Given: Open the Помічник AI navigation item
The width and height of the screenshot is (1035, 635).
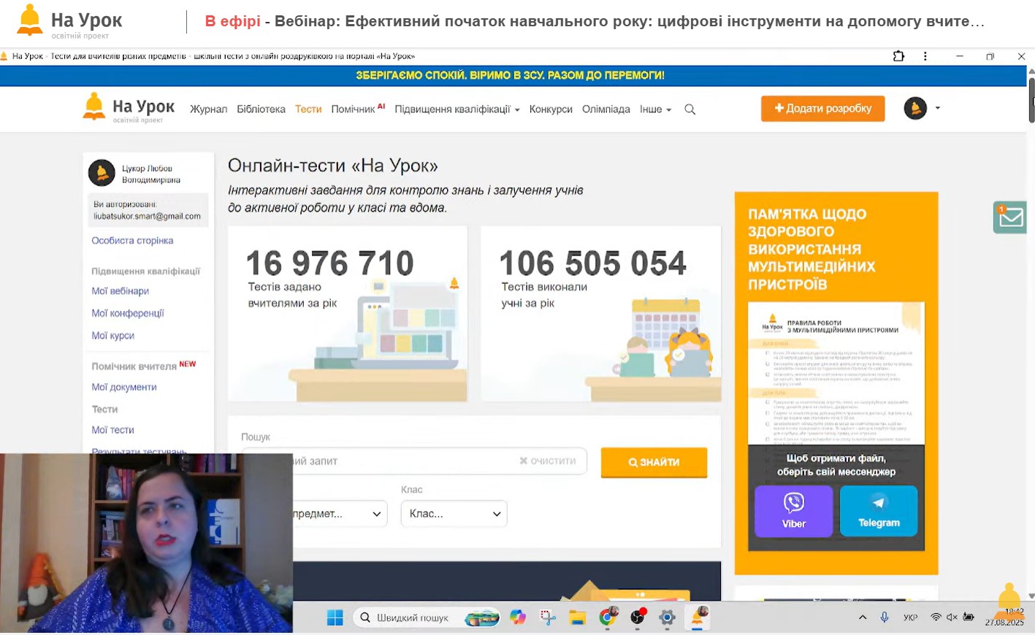Looking at the screenshot, I should click(358, 109).
